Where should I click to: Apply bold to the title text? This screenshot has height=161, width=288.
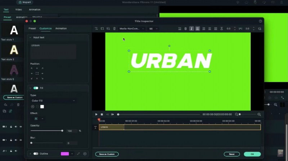click(186, 29)
